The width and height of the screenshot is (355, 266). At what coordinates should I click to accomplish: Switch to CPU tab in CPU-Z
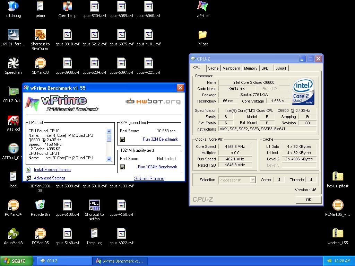(197, 68)
